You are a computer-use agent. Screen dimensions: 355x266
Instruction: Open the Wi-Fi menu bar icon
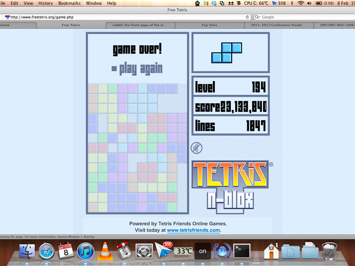301,3
